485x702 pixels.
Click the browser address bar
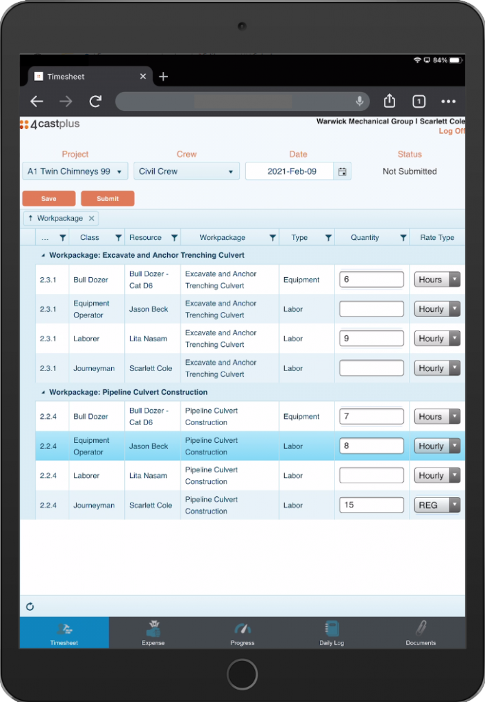click(242, 101)
